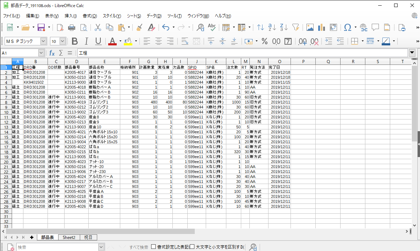Click the Export as PDF icon
The width and height of the screenshot is (420, 251).
point(60,27)
